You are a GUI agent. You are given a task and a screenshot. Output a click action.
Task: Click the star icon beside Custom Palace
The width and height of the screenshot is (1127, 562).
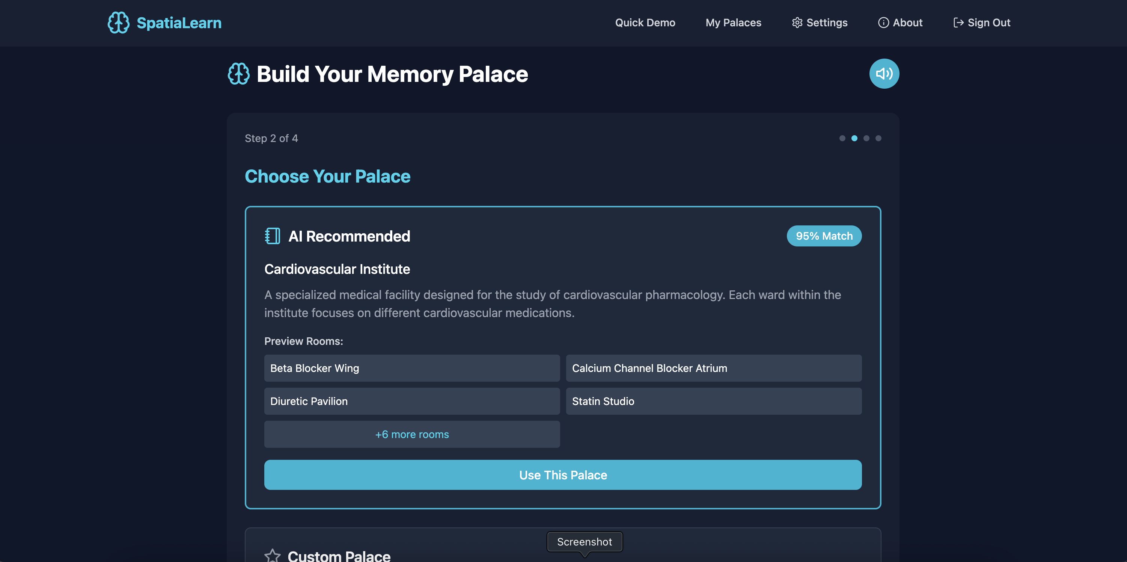(272, 556)
